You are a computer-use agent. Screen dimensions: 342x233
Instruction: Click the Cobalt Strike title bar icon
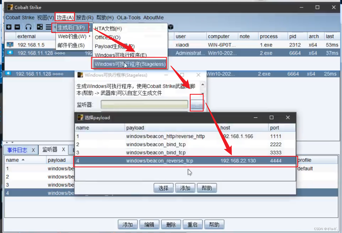tap(10, 7)
